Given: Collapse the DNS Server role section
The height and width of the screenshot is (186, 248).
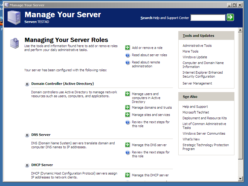Looking at the screenshot, I should point(27,135).
